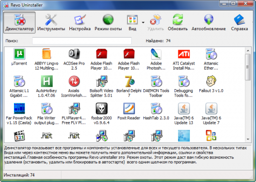Open Автообновление globe toolbar button
256x182 pixels.
click(x=209, y=22)
